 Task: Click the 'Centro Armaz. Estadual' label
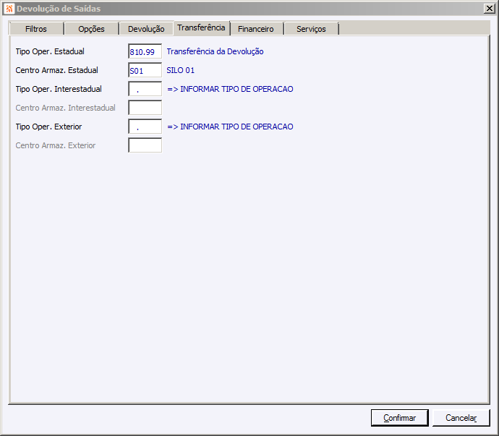(x=56, y=70)
